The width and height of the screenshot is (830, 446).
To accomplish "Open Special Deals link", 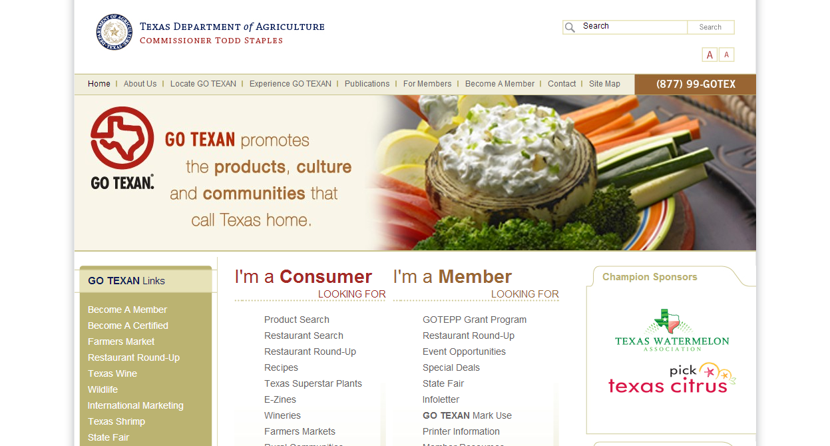I will click(x=451, y=367).
